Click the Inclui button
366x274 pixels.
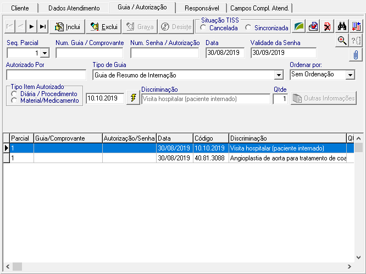[68, 27]
